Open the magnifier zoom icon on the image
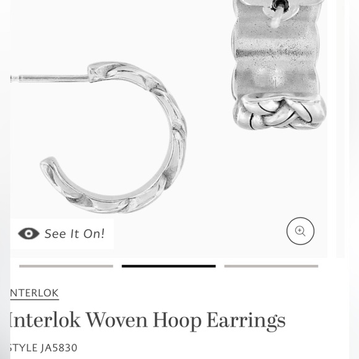359x359 pixels. pyautogui.click(x=300, y=231)
